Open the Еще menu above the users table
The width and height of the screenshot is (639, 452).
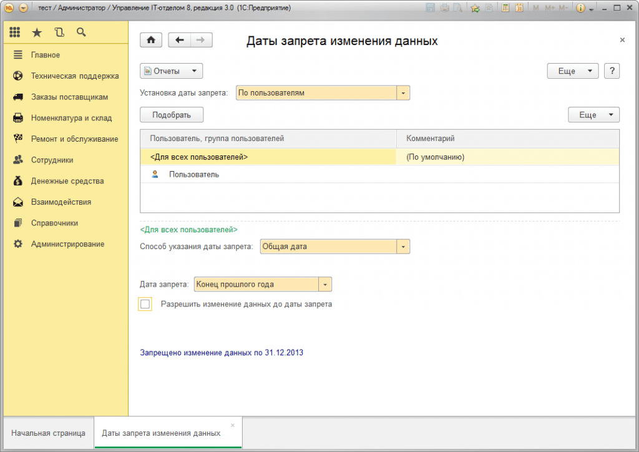point(594,115)
